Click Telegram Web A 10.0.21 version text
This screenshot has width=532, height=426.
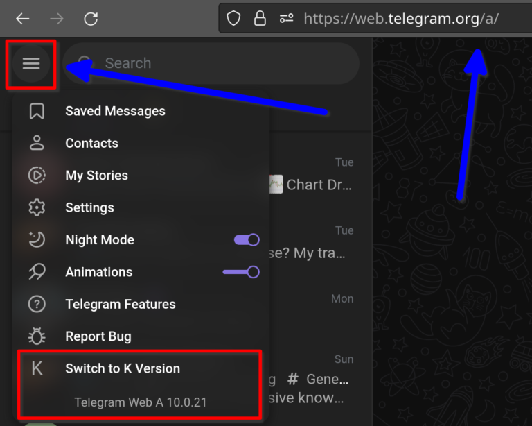pyautogui.click(x=140, y=402)
